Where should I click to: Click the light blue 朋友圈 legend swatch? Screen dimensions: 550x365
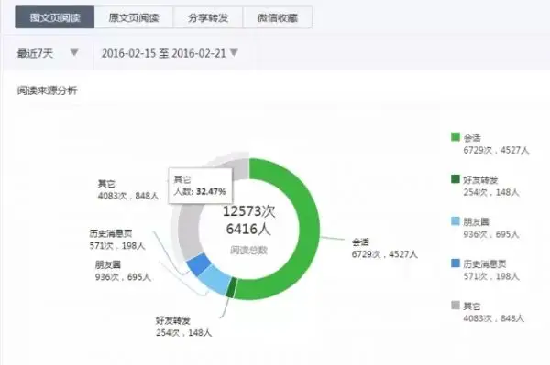[x=456, y=220]
